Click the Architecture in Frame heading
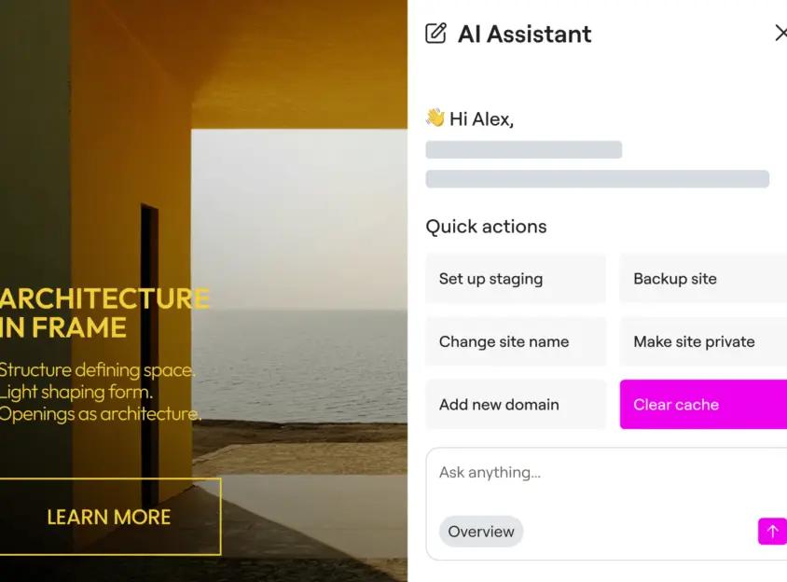The image size is (787, 582). 103,313
